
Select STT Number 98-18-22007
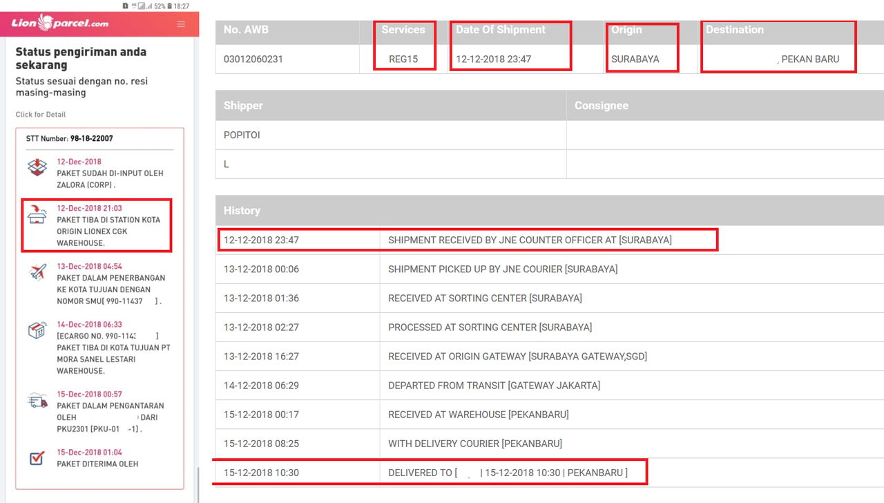[70, 138]
